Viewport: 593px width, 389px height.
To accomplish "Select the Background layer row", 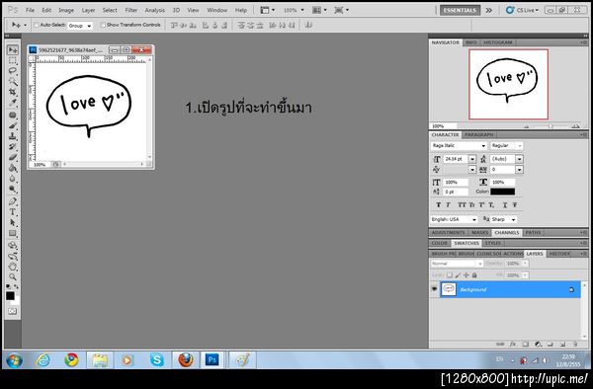I will (510, 289).
